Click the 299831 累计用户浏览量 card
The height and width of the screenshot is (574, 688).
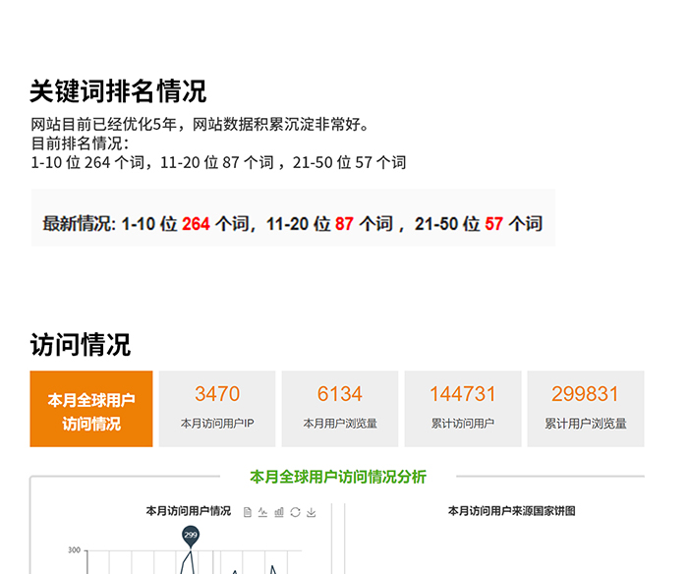click(586, 409)
